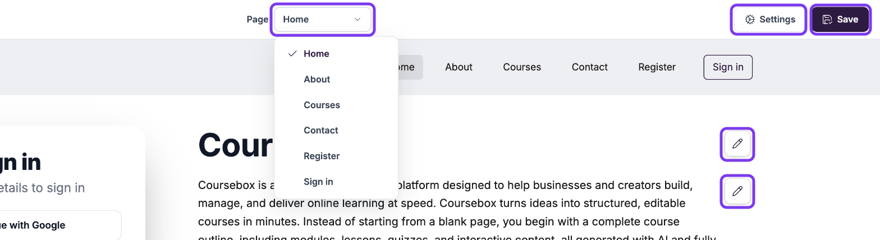Click the Save button
Viewport: 880px width, 240px height.
[840, 20]
